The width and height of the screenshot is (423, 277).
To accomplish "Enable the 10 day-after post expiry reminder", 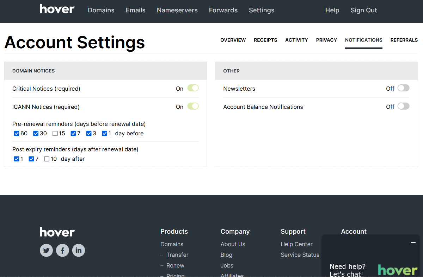I will (x=46, y=159).
